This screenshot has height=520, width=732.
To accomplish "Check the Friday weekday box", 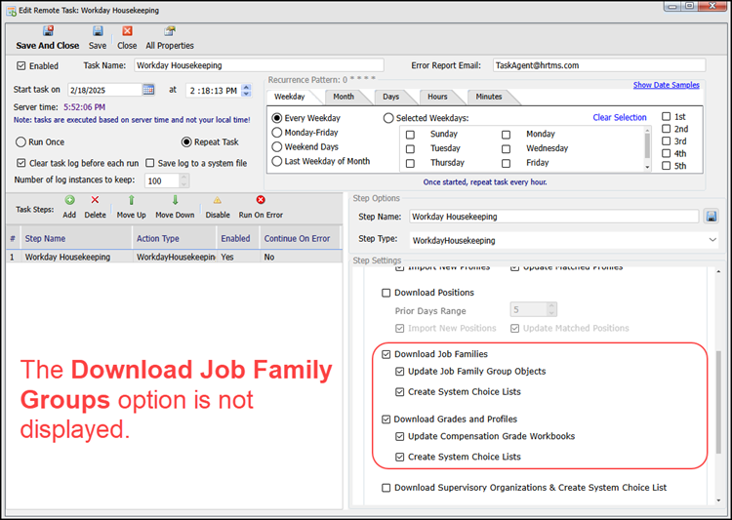I will coord(506,163).
